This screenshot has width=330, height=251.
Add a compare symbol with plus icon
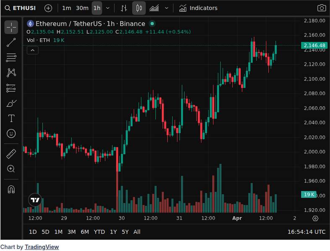click(48, 8)
